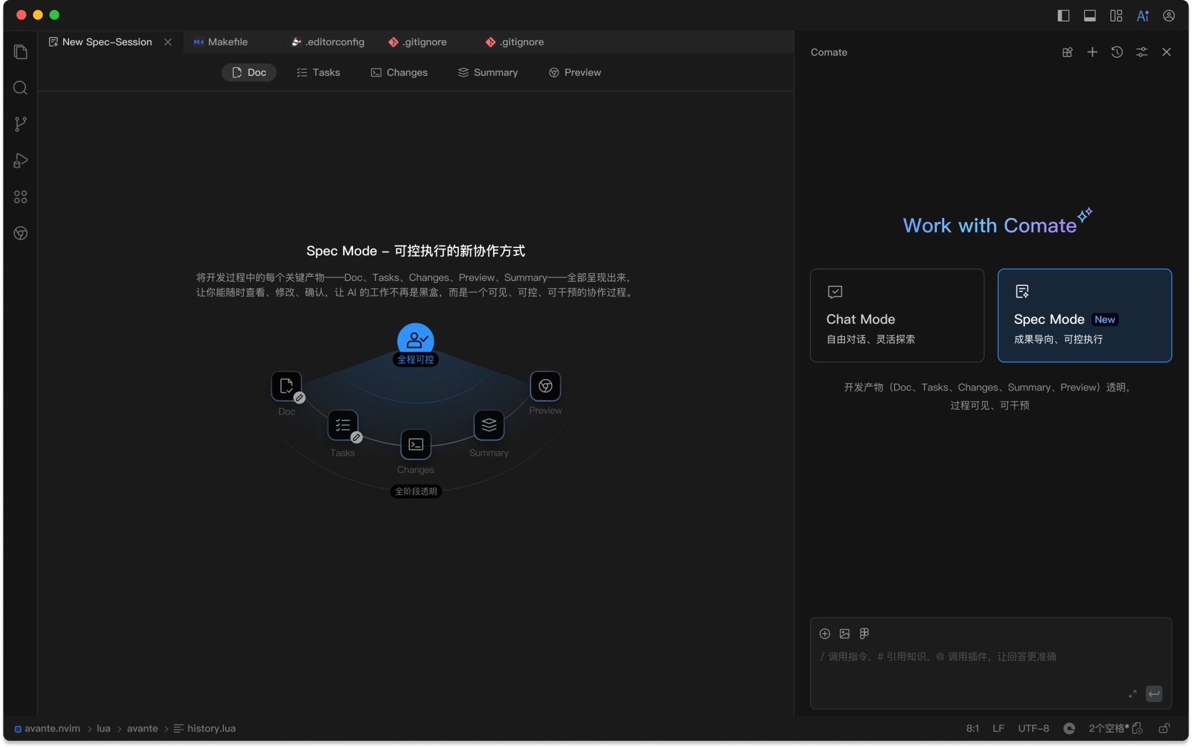Choose the Chat Mode card
The image size is (1192, 748).
[897, 315]
